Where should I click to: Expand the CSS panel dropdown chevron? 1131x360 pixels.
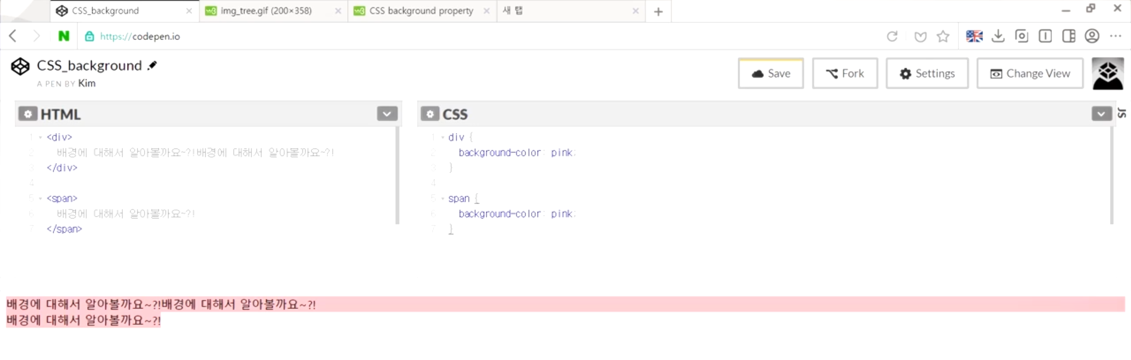1101,114
